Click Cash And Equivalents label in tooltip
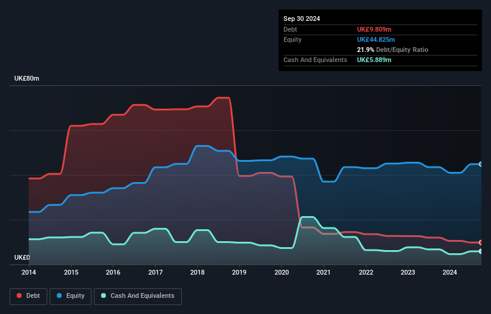This screenshot has width=491, height=314. (x=315, y=60)
